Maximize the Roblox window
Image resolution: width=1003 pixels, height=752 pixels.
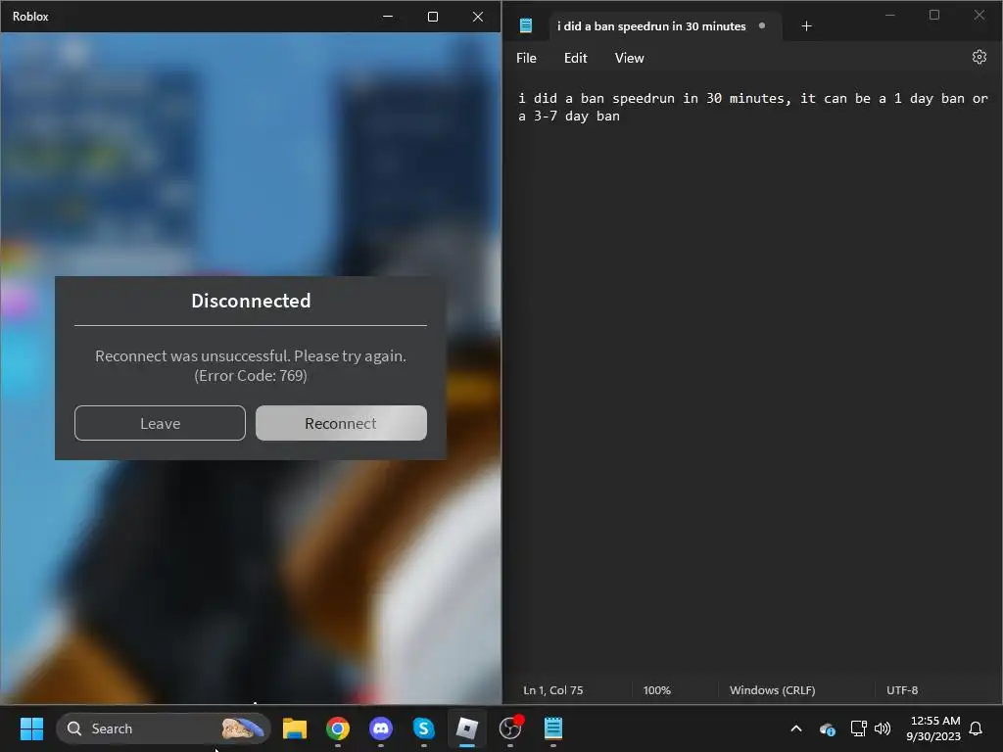click(433, 17)
